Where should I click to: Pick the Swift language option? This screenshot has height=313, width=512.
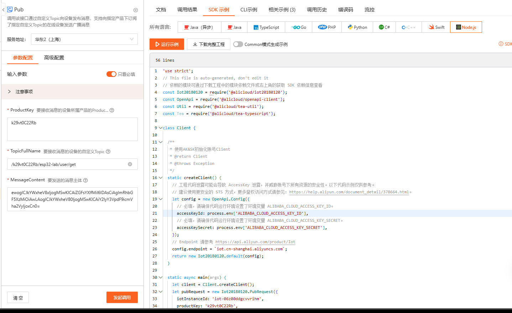pyautogui.click(x=436, y=27)
